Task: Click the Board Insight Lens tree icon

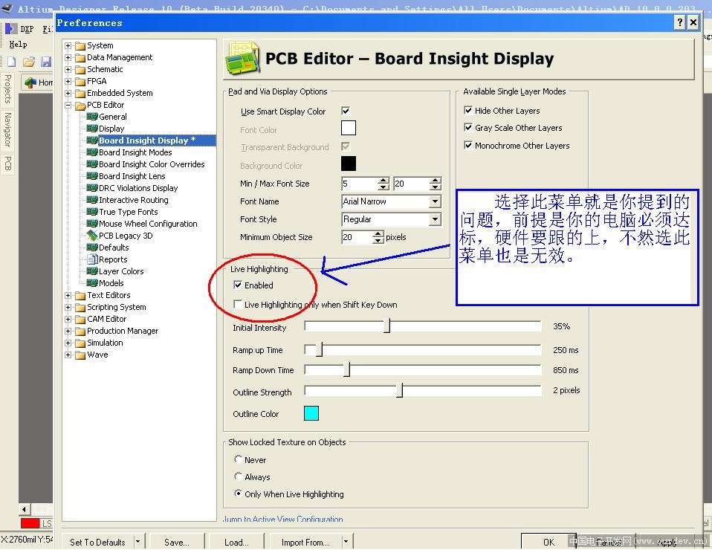Action: (92, 176)
